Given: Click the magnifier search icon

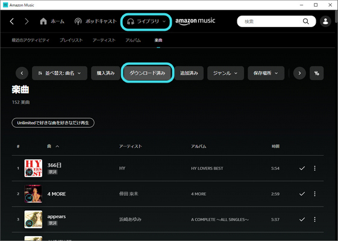Looking at the screenshot, I should [305, 21].
